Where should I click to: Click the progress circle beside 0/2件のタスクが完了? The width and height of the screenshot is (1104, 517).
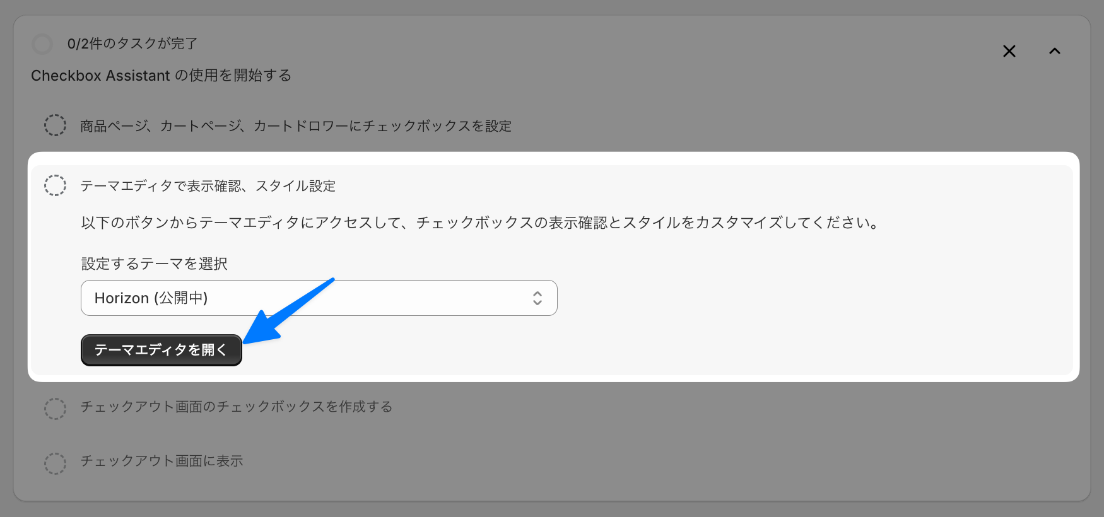click(42, 44)
